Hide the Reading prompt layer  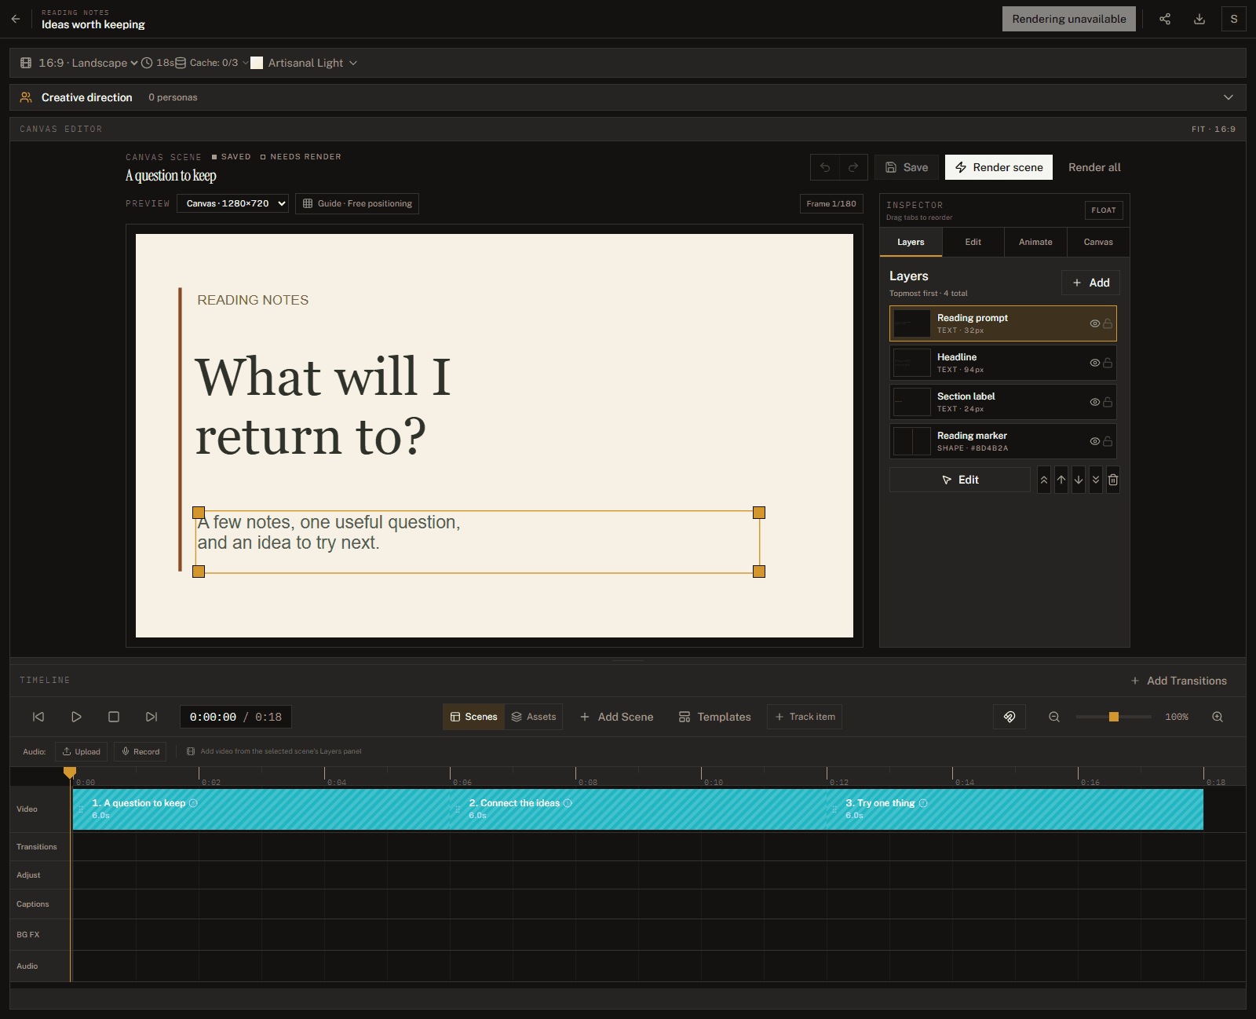pos(1095,323)
